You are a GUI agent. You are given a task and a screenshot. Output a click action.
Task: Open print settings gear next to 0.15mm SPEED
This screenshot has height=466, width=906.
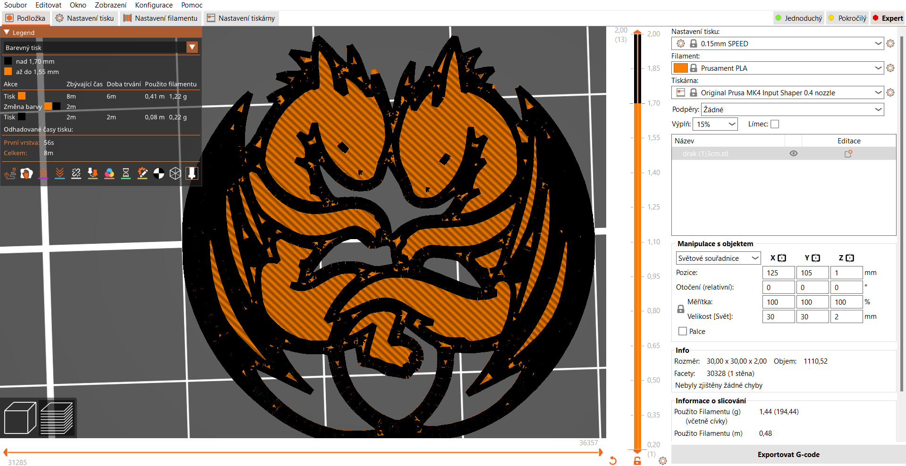[x=890, y=43]
